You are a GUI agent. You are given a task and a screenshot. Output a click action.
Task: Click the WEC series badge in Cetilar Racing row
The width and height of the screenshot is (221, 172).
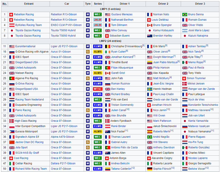coord(98,163)
